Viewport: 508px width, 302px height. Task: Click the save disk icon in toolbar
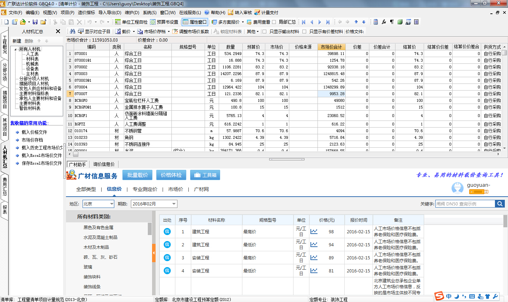35,22
